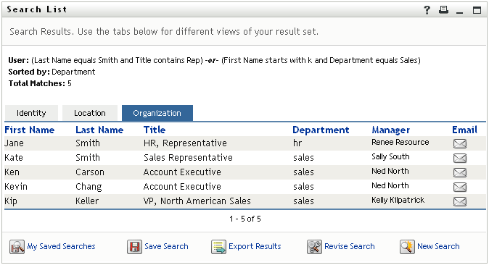Sort by Last Name column header
This screenshot has width=489, height=265.
point(99,130)
